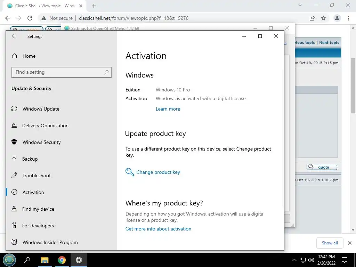This screenshot has width=356, height=267.
Task: Click the Home house icon
Action: click(15, 56)
